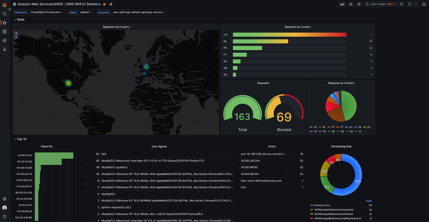Refresh the dashboard now
The image size is (429, 222).
409,4
